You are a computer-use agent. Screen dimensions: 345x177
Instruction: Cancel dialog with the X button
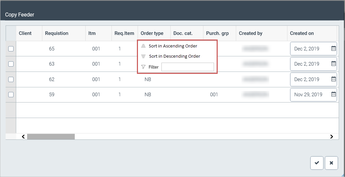(331, 163)
